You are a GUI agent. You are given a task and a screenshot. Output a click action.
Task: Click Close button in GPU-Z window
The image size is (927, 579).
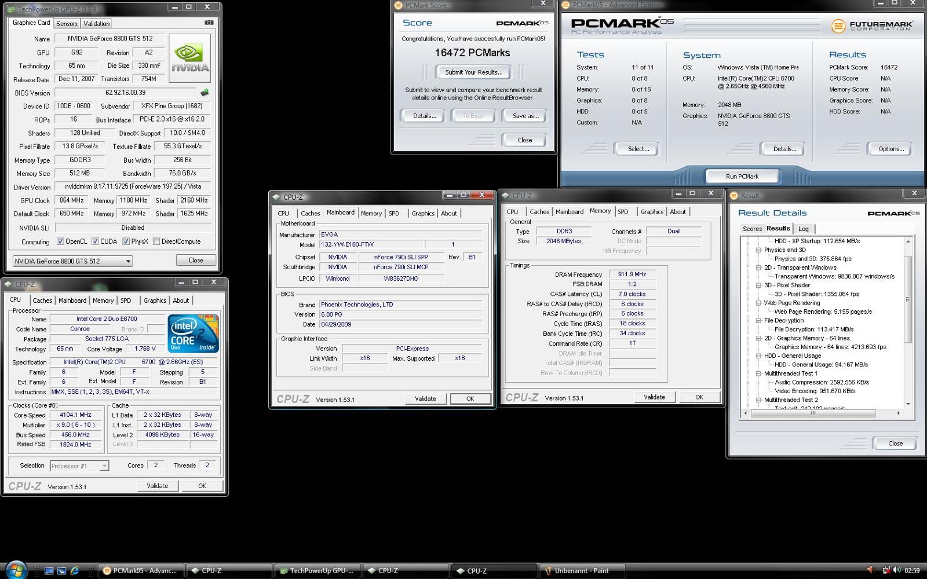point(196,261)
